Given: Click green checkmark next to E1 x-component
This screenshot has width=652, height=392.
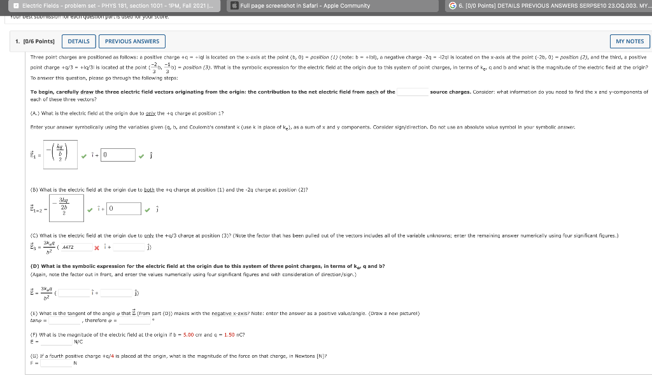Looking at the screenshot, I should [x=84, y=157].
